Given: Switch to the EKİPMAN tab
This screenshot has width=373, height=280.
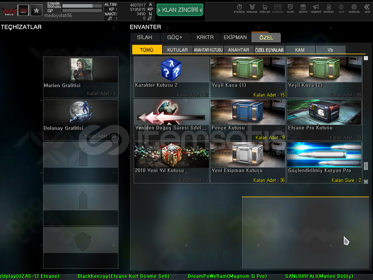Looking at the screenshot, I should pos(235,38).
